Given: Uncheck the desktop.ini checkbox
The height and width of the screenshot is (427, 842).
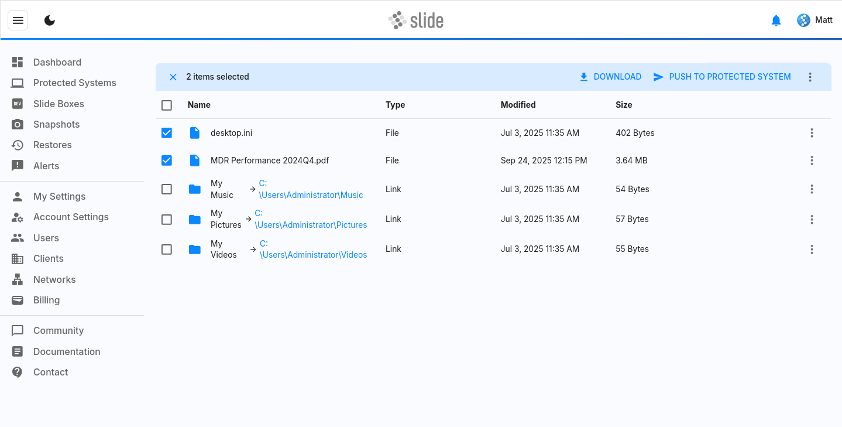Looking at the screenshot, I should 167,133.
